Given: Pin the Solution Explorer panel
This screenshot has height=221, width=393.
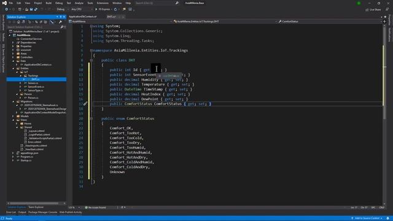Looking at the screenshot, I should 61,17.
